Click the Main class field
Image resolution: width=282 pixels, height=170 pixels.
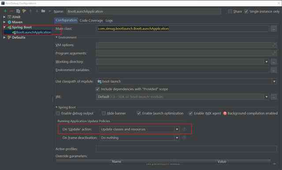tap(182, 29)
